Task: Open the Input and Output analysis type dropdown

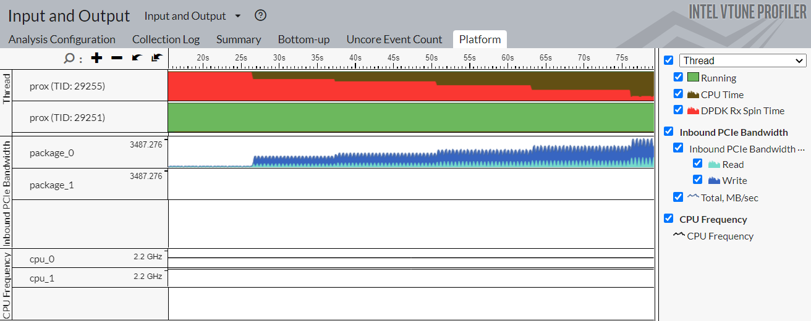Action: (193, 16)
